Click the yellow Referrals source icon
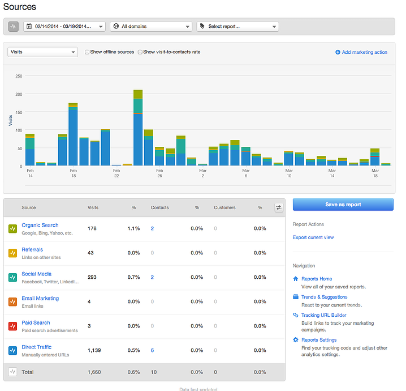This screenshot has height=391, width=406. click(12, 253)
